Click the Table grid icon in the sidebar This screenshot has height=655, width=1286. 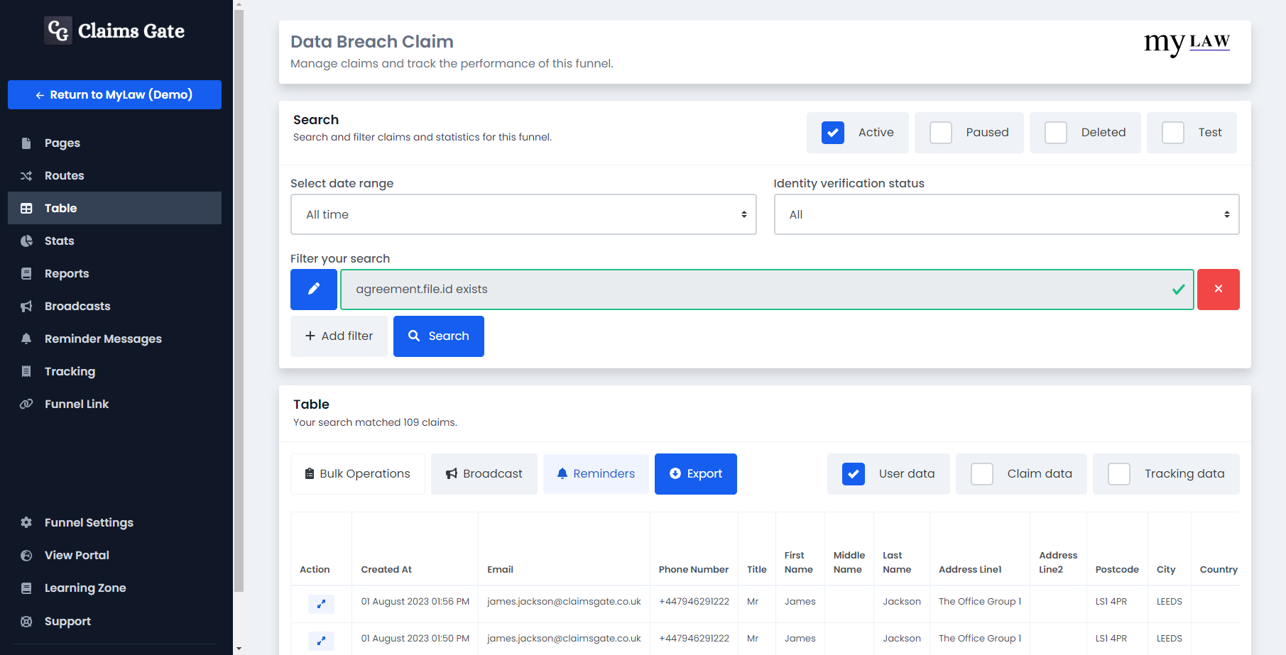pos(26,209)
